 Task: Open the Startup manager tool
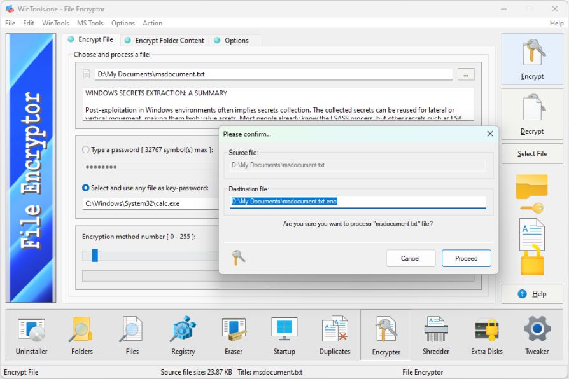pyautogui.click(x=284, y=335)
